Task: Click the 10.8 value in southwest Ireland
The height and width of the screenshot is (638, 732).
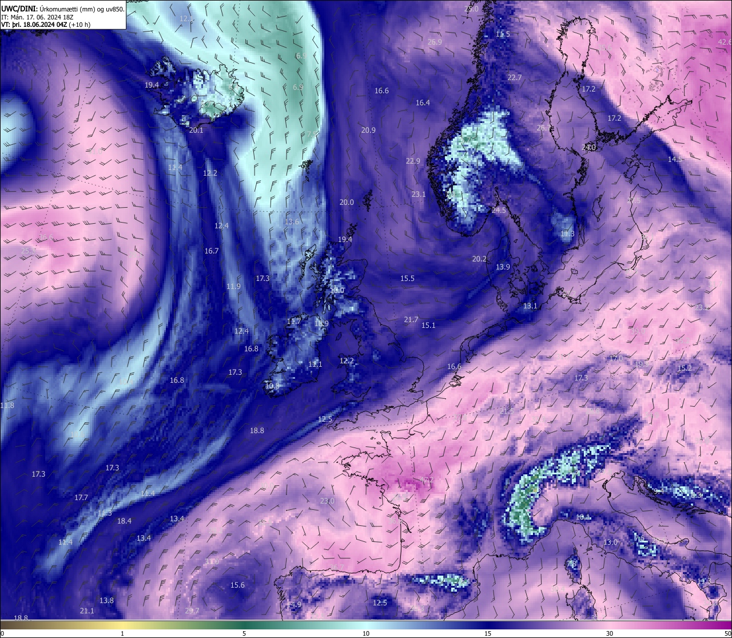Action: click(x=273, y=386)
